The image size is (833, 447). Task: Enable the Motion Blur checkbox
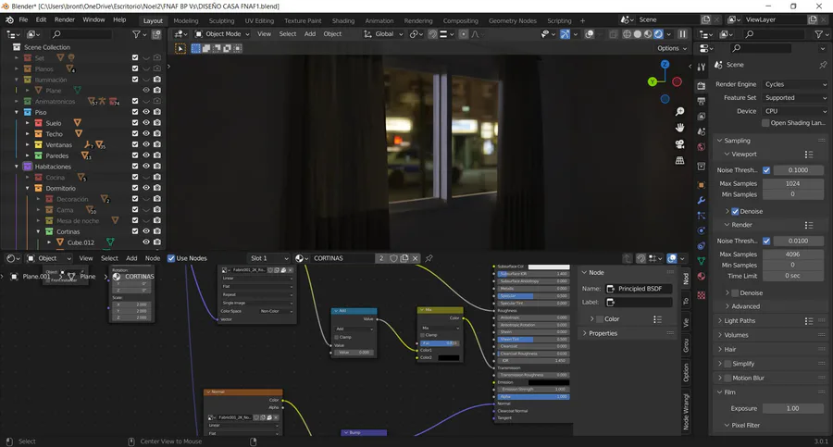[x=726, y=378]
